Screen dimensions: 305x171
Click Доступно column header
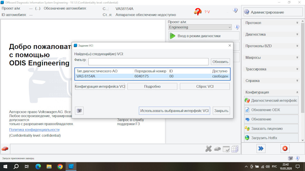pos(220,71)
